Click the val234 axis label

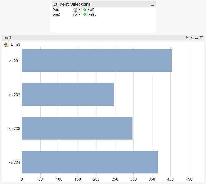click(14, 163)
